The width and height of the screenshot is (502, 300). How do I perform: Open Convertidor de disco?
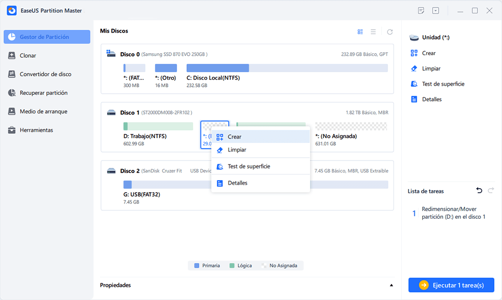click(47, 74)
